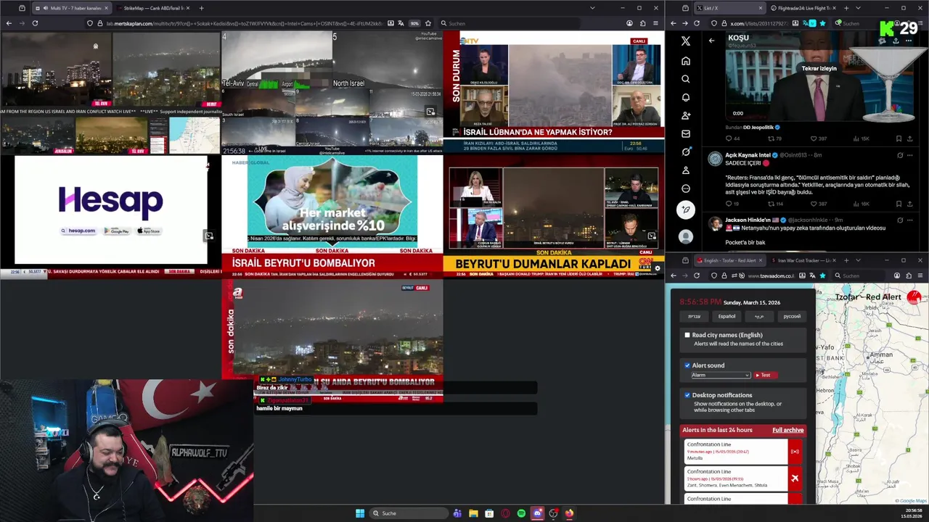
Task: Bookmark the Açık Kaynak Intel post
Action: (899, 204)
